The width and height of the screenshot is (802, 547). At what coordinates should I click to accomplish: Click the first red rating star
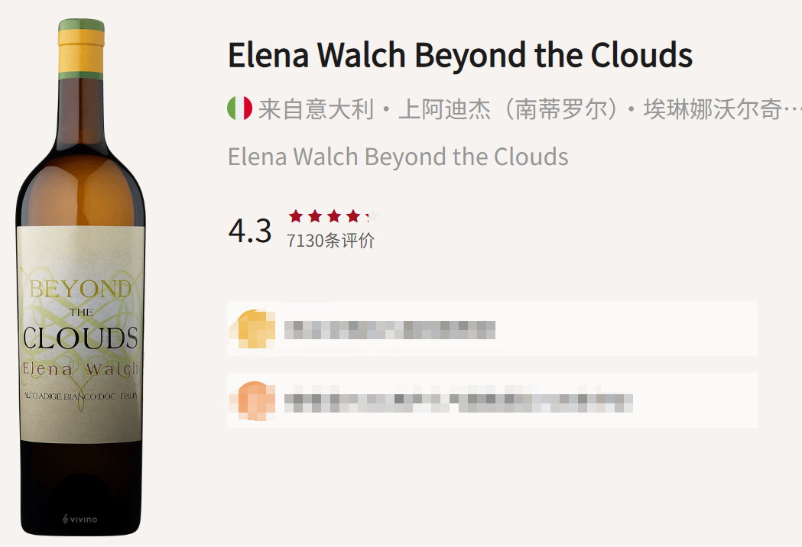coord(296,216)
